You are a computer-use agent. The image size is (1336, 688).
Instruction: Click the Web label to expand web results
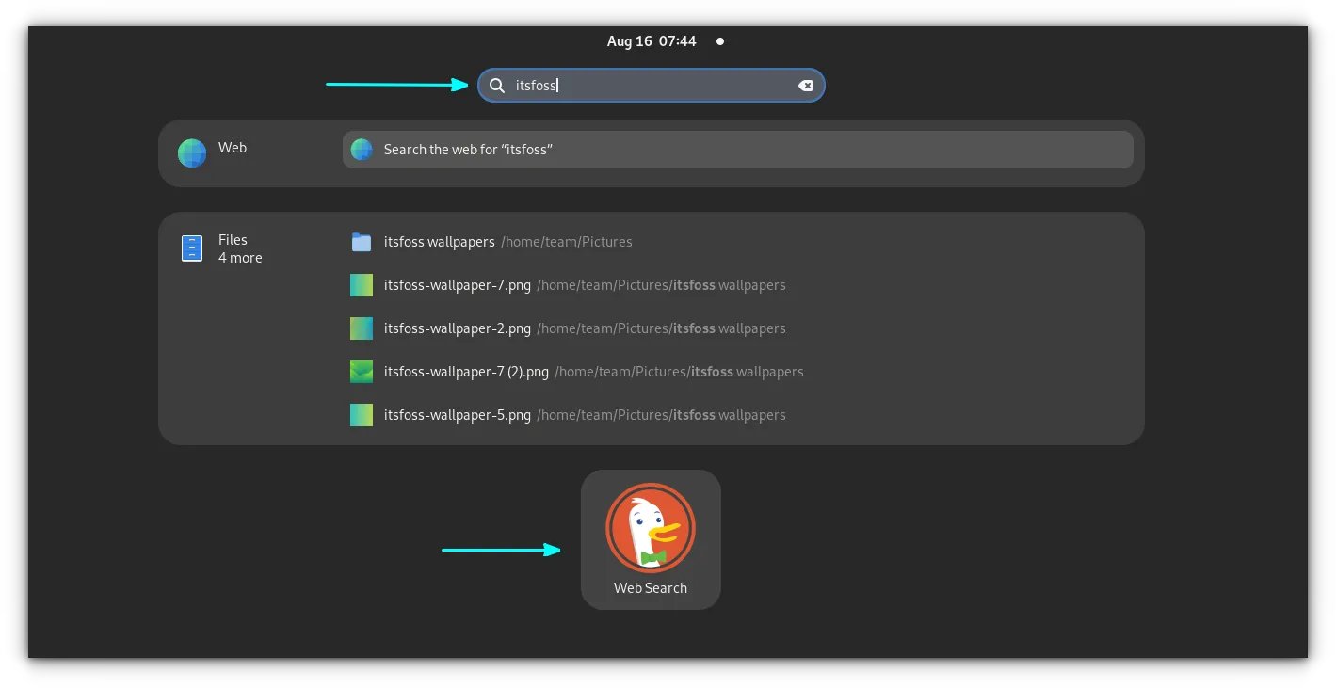[232, 148]
